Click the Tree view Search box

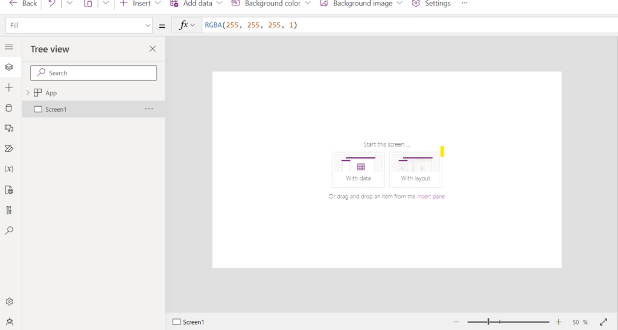[94, 73]
